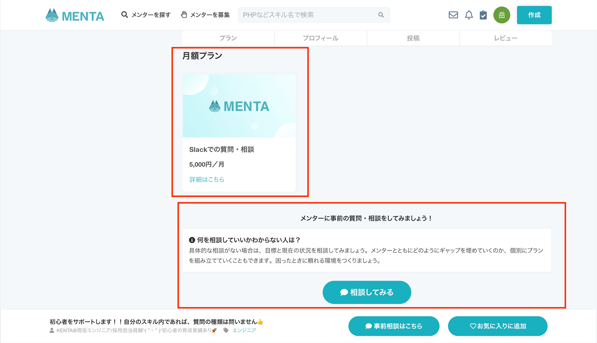Image resolution: width=597 pixels, height=343 pixels.
Task: Open the green 岳 user avatar
Action: coord(502,15)
